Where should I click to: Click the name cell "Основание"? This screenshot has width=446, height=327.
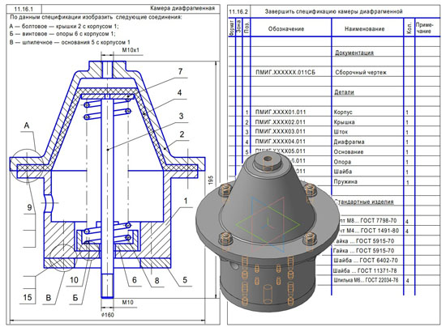click(x=349, y=151)
